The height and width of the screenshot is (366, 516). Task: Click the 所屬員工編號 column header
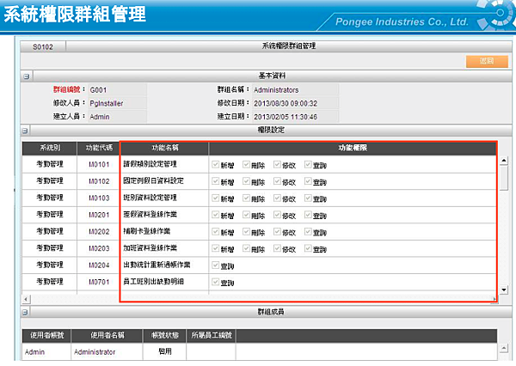tap(211, 335)
